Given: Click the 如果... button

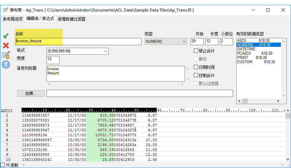Looking at the screenshot, I should (31, 93).
